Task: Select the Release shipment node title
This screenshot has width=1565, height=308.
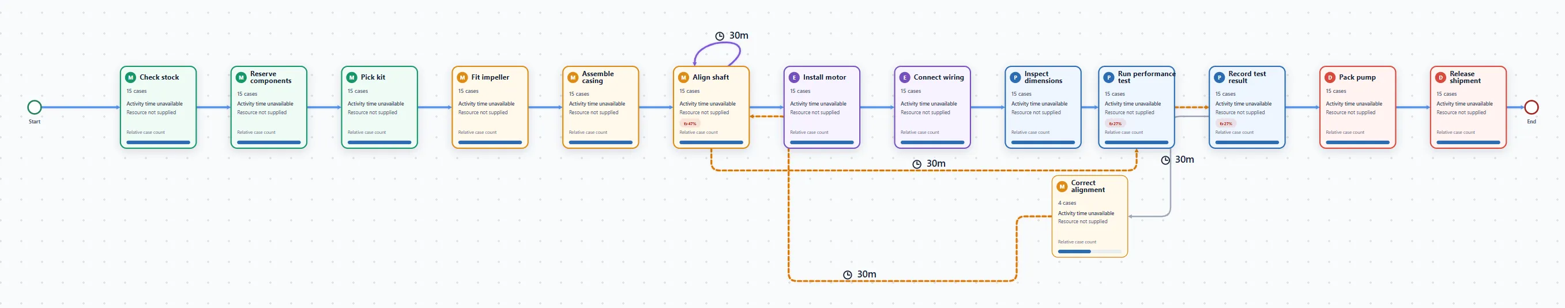Action: (x=1465, y=78)
